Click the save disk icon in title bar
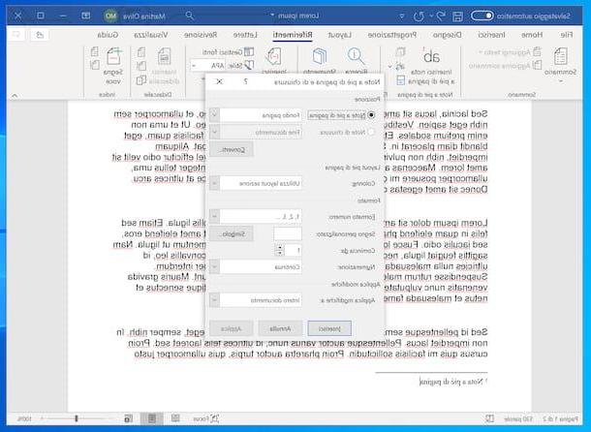Image resolution: width=591 pixels, height=432 pixels. tap(457, 15)
